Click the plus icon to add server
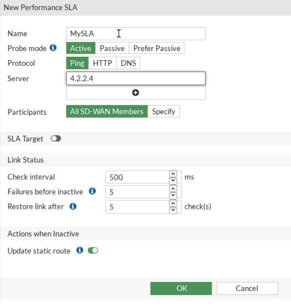The width and height of the screenshot is (291, 304). click(136, 93)
